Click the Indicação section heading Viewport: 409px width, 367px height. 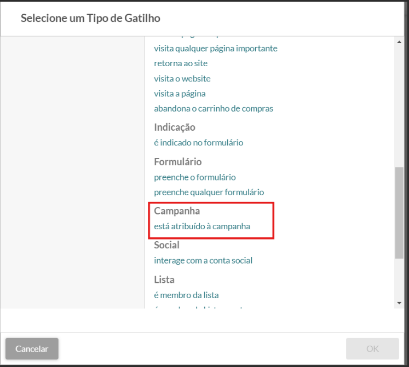click(x=175, y=127)
